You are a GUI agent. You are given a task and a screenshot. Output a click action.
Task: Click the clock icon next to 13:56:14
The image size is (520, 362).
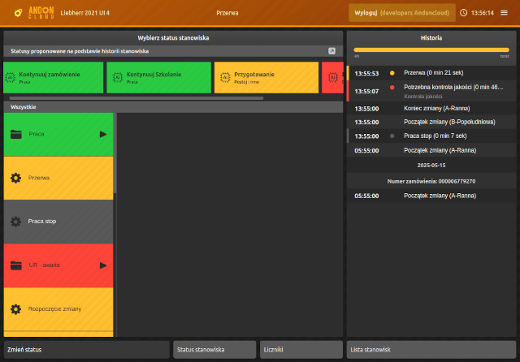pos(463,13)
